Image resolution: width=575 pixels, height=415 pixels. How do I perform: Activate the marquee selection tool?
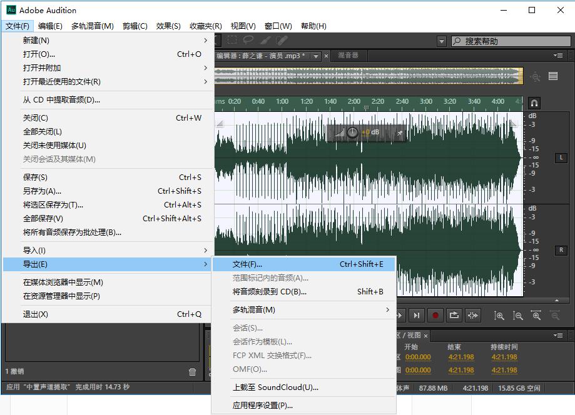(x=233, y=42)
